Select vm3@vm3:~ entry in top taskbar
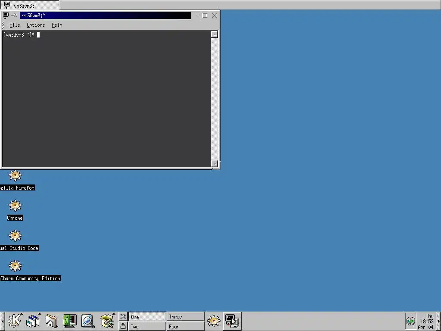The height and width of the screenshot is (331, 441). pos(30,5)
